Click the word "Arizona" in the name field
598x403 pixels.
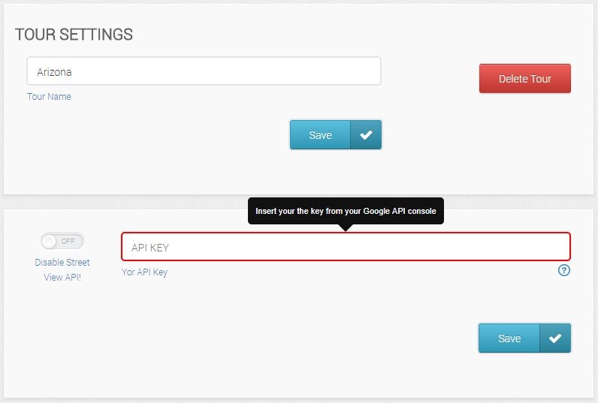54,72
